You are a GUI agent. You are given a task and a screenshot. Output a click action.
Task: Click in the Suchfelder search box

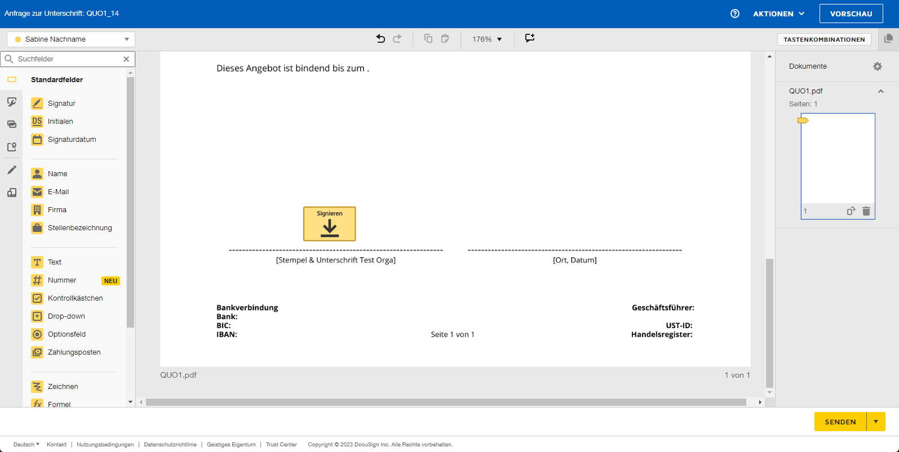(x=68, y=59)
